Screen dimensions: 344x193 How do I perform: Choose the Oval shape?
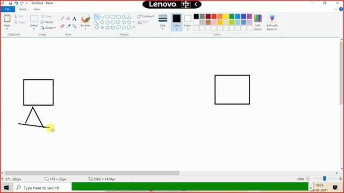(x=107, y=17)
